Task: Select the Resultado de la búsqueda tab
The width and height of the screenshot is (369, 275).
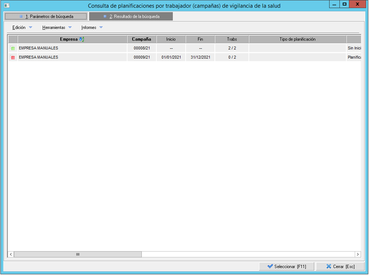Action: (131, 17)
